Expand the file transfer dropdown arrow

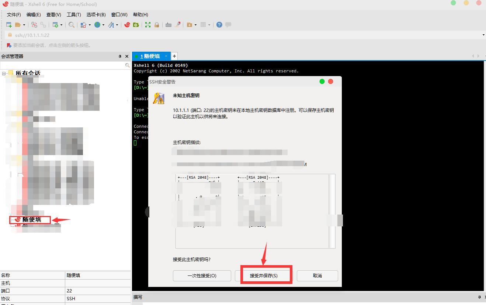coord(90,25)
